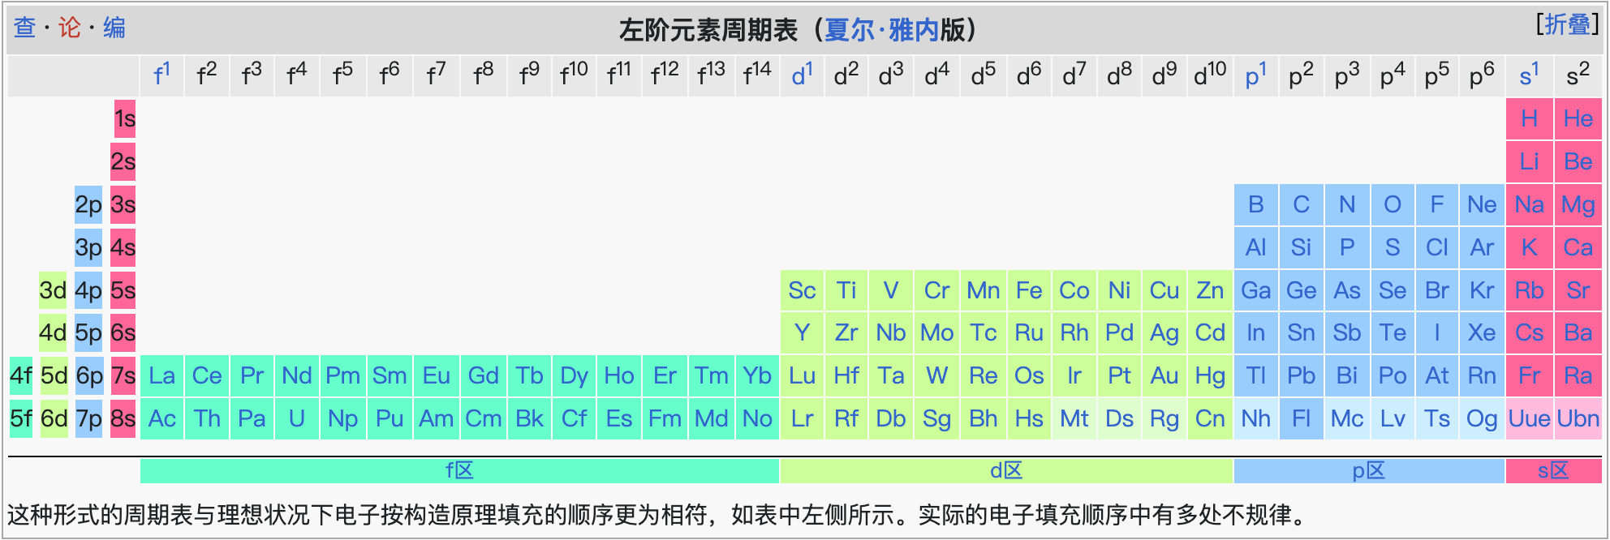Open the oganesson (Og) element link
Image resolution: width=1610 pixels, height=540 pixels.
tap(1481, 418)
